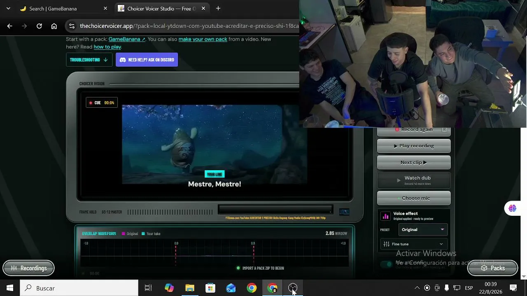Screen dimensions: 527x296
Task: Open the active Chrome profile taskbar icon
Action: coord(272,288)
